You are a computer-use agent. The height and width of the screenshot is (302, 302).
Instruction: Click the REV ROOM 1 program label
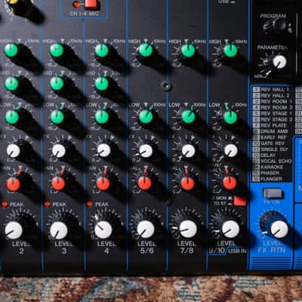click(276, 102)
